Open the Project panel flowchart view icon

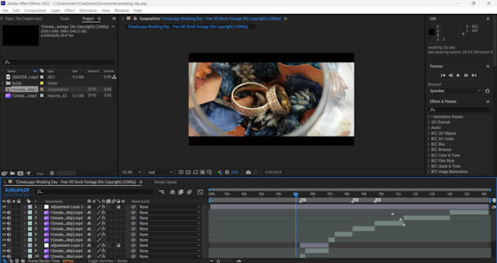[x=114, y=77]
